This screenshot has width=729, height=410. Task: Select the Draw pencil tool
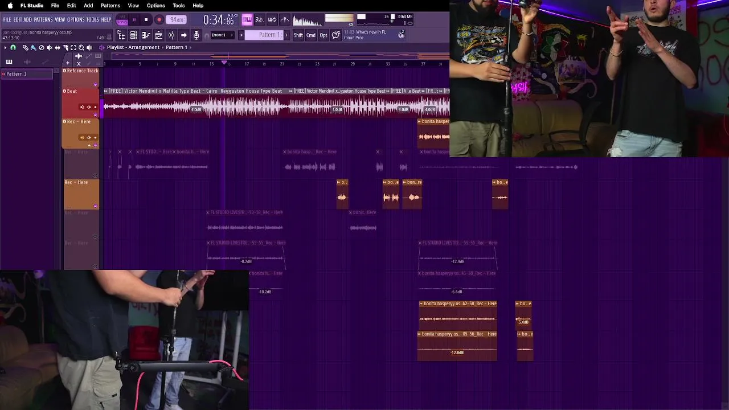coord(26,48)
